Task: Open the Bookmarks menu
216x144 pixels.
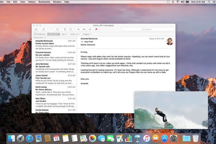Action: (x=44, y=2)
